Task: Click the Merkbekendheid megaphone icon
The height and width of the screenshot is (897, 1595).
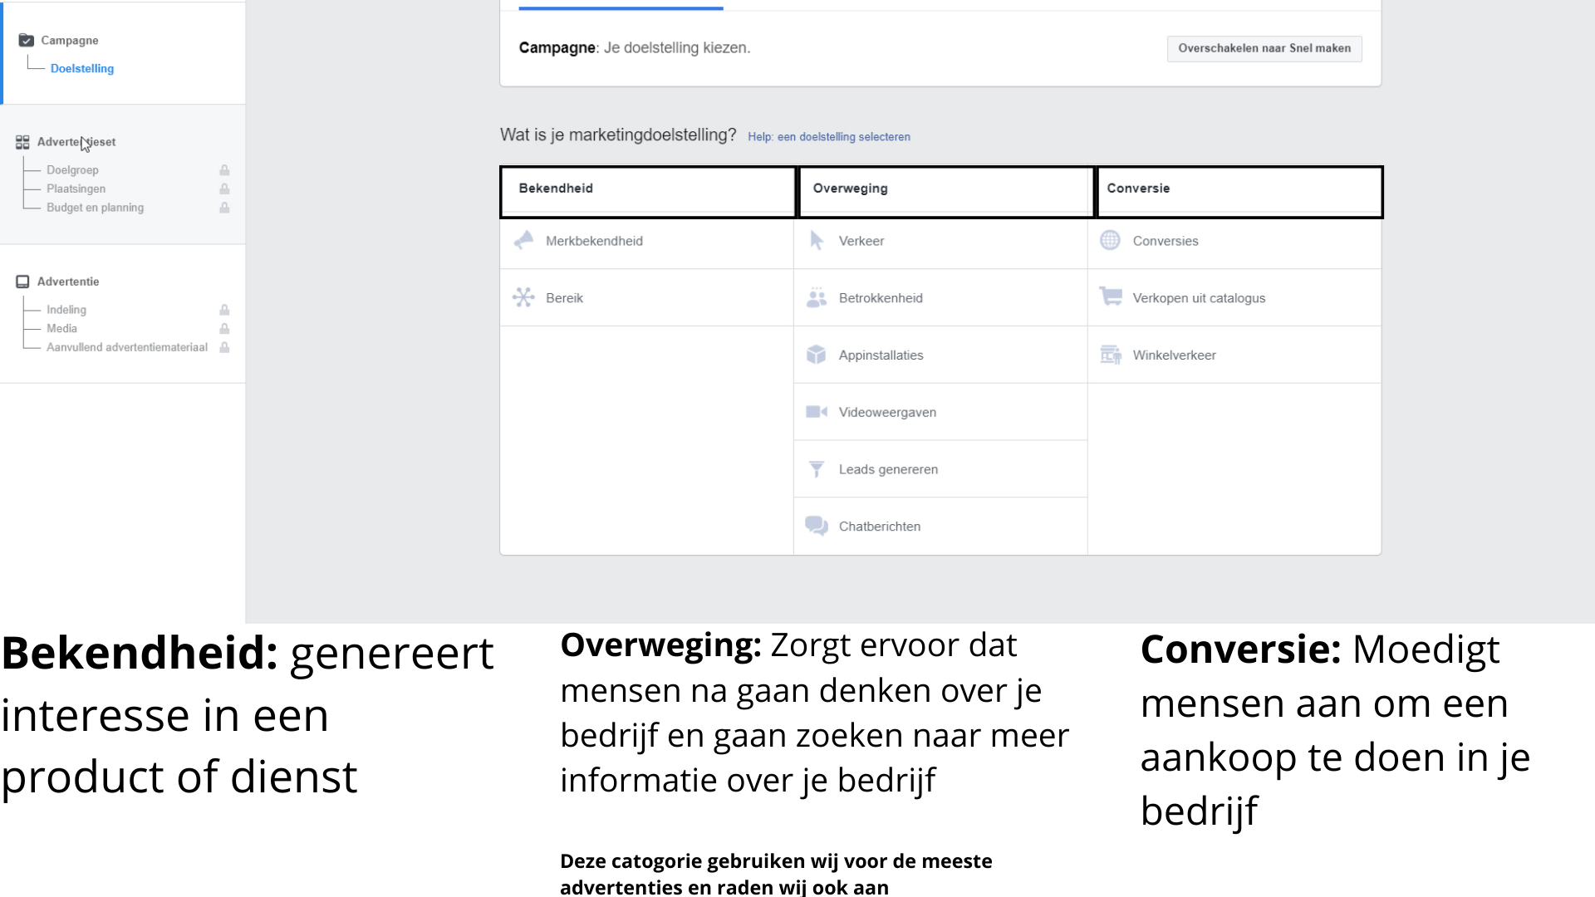Action: [523, 241]
